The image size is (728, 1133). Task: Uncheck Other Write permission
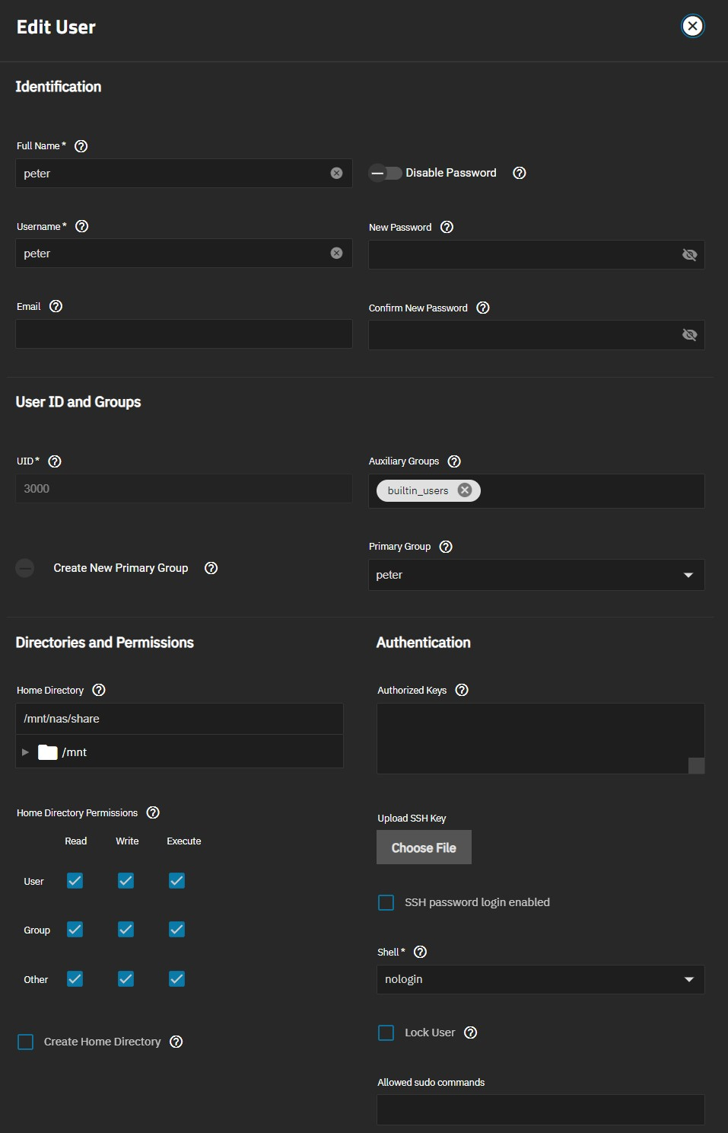pos(126,979)
